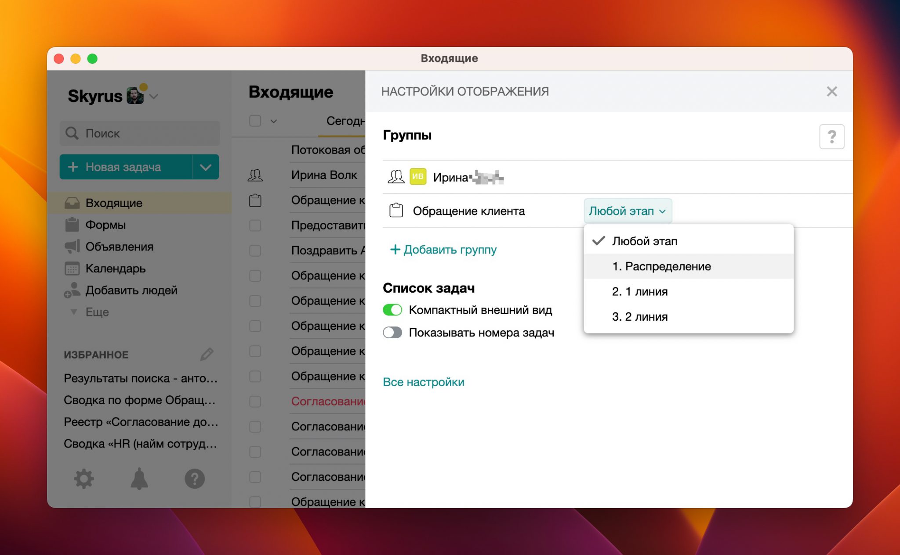The width and height of the screenshot is (900, 555).
Task: Click the add-person icon beside Добавить людей
Action: (72, 290)
